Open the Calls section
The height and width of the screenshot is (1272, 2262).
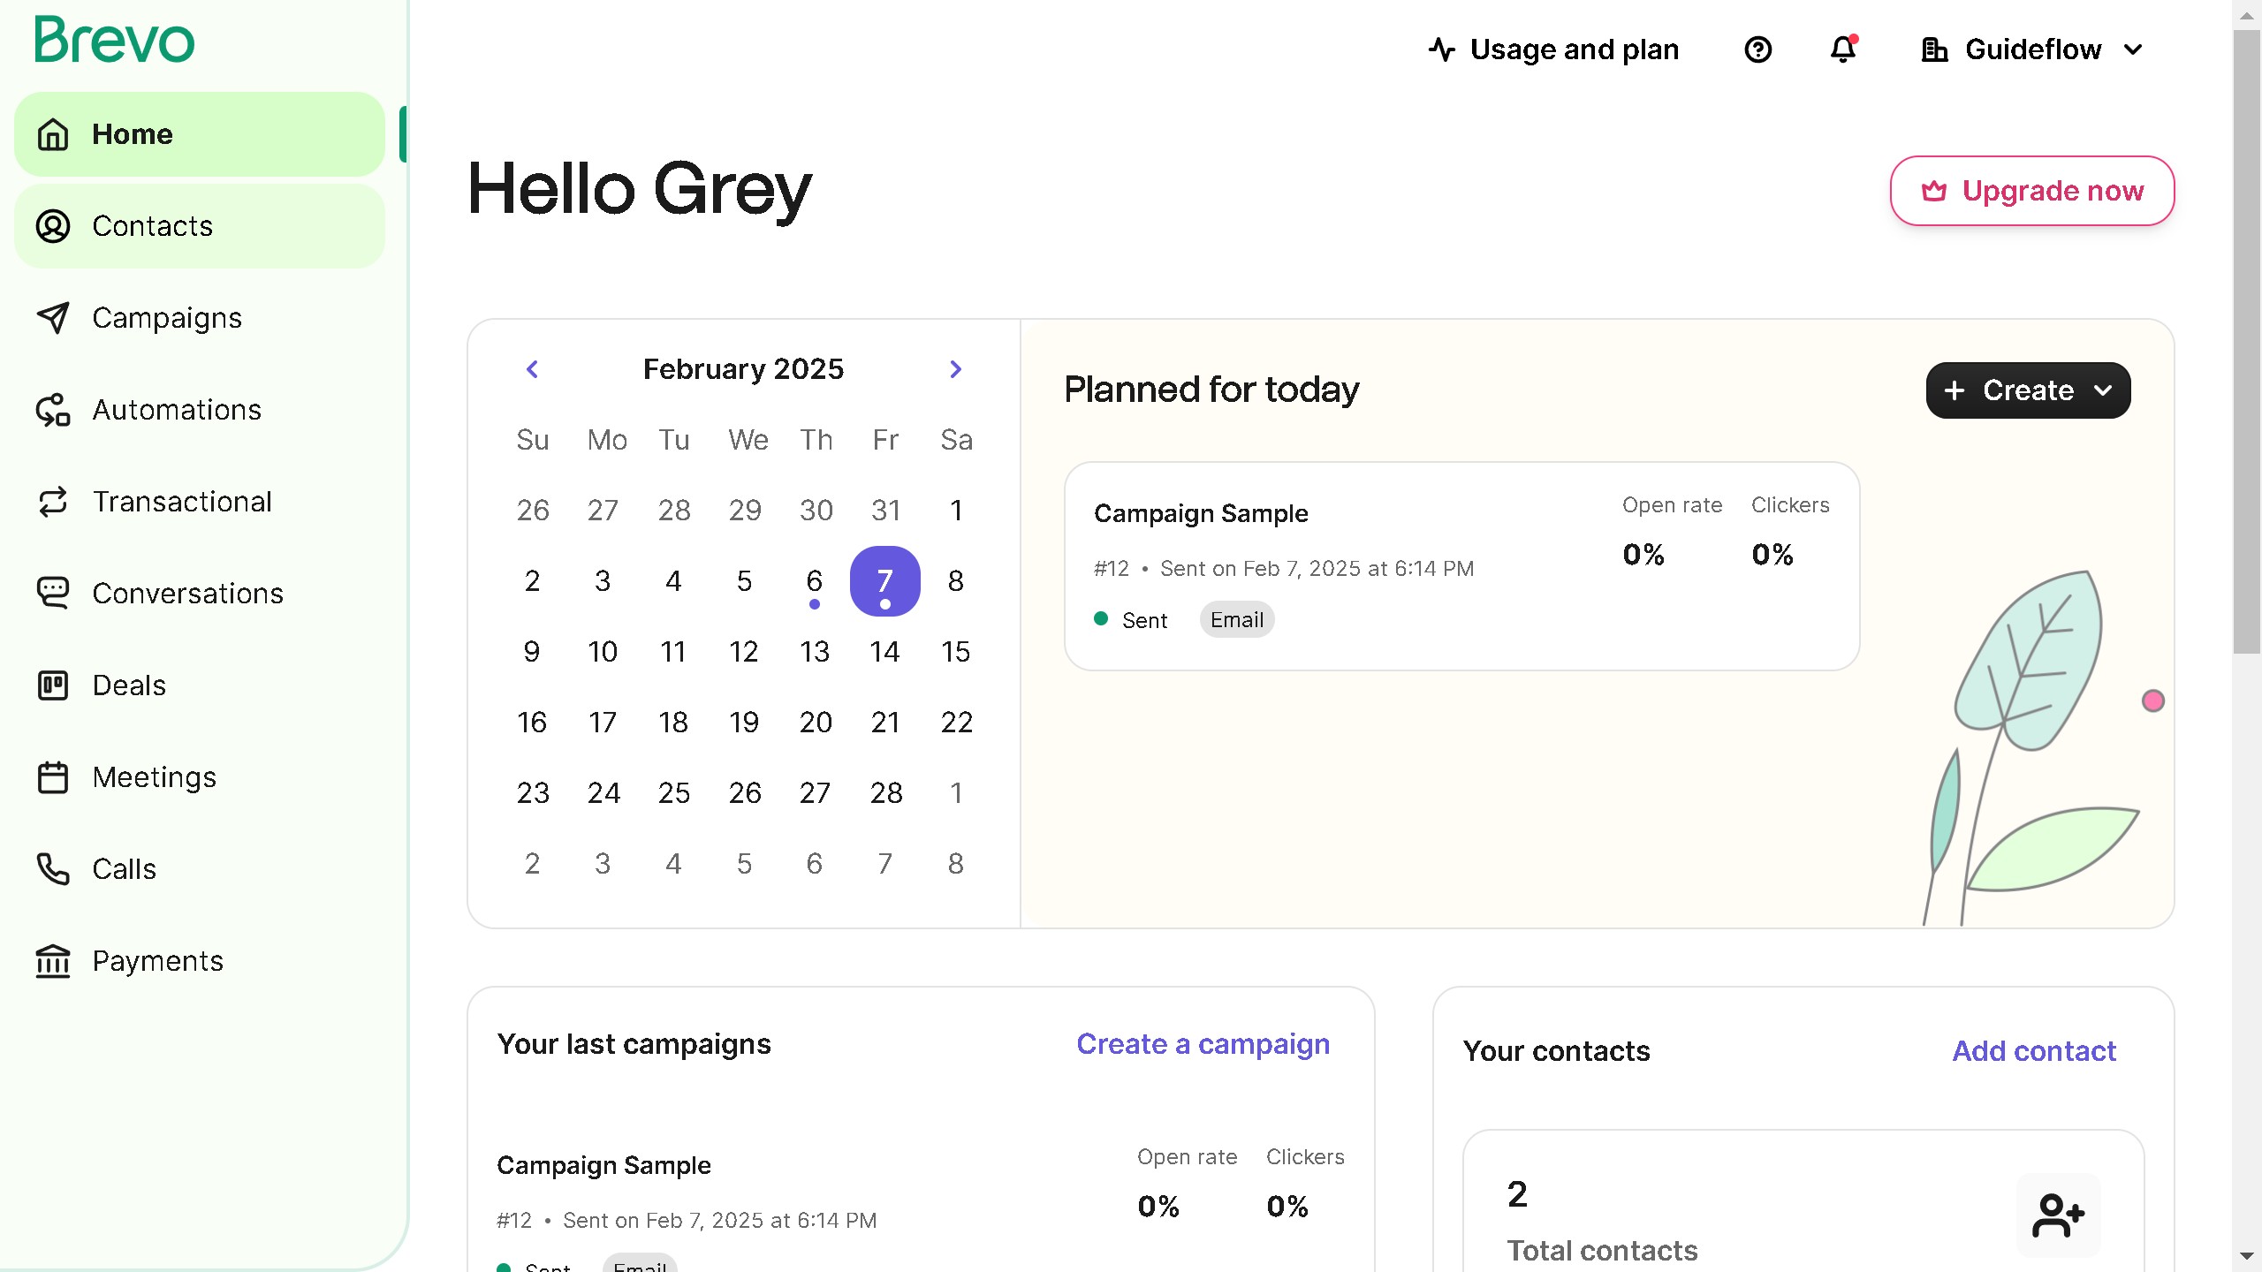(x=124, y=868)
